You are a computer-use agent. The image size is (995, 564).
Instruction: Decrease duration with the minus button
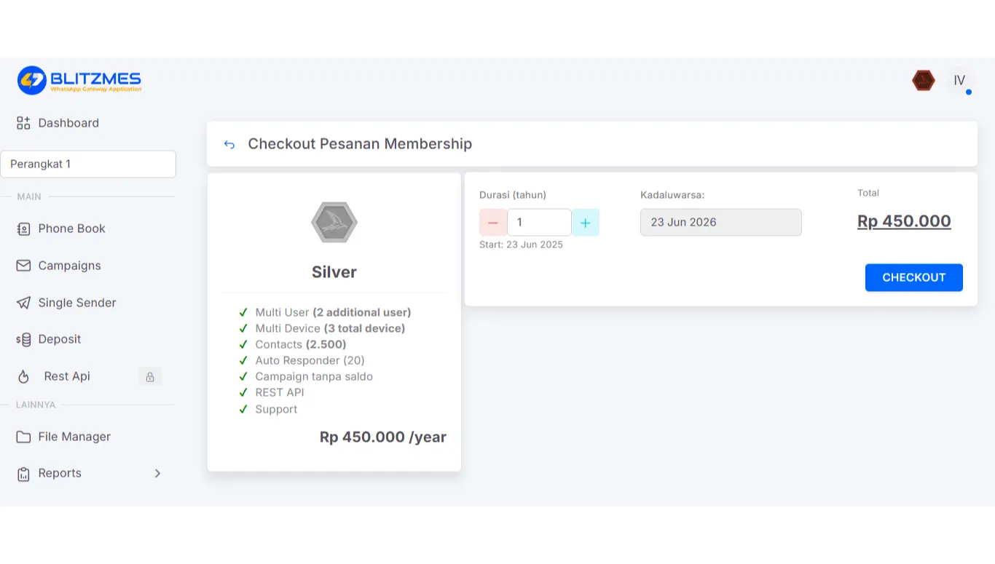(x=493, y=223)
